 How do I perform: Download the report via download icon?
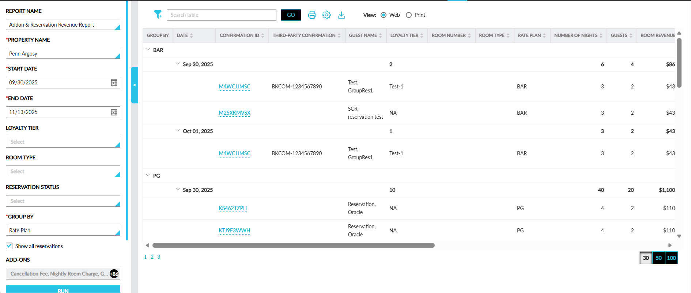click(341, 15)
